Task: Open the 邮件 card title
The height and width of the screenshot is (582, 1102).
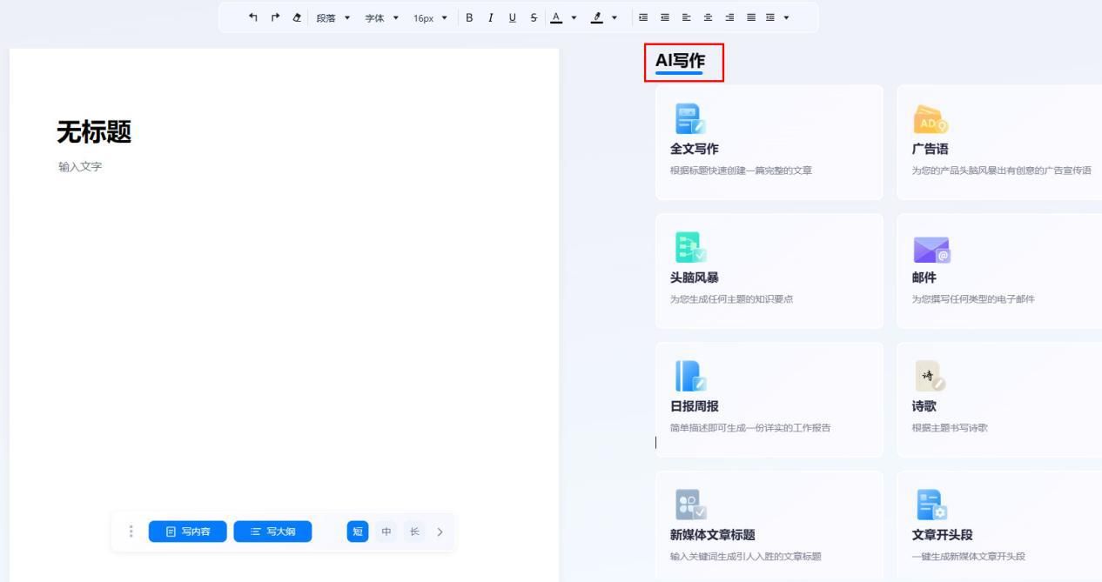Action: click(x=924, y=278)
